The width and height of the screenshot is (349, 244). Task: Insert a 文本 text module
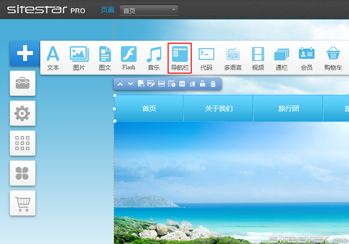pyautogui.click(x=53, y=58)
